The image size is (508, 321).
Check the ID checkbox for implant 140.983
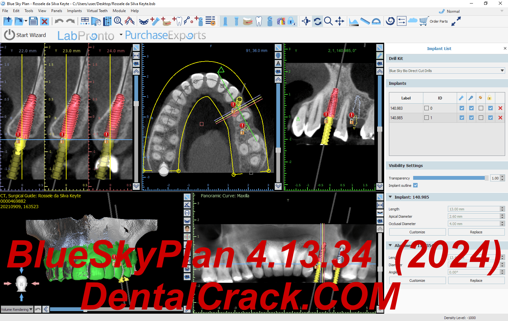[x=427, y=108]
